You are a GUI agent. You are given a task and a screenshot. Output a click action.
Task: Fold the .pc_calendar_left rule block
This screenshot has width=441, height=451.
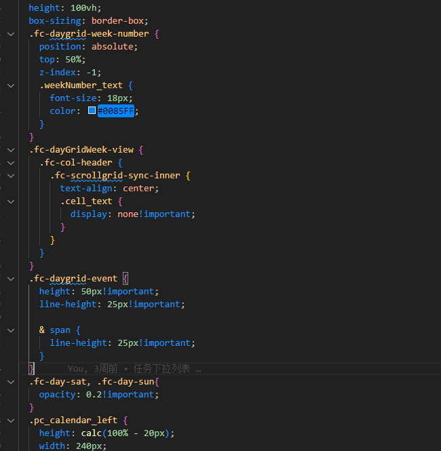pyautogui.click(x=11, y=420)
